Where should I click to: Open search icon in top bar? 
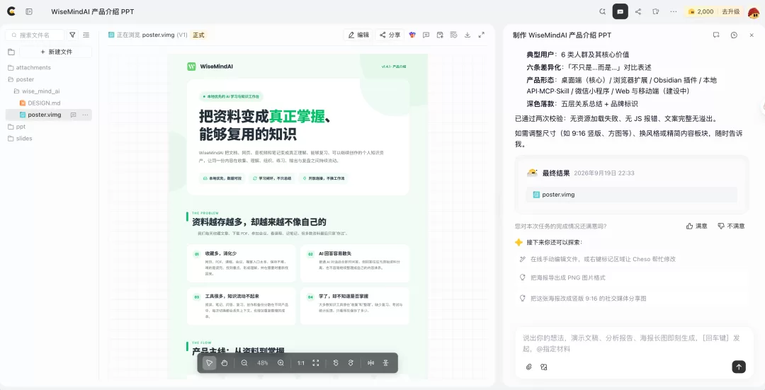click(603, 11)
